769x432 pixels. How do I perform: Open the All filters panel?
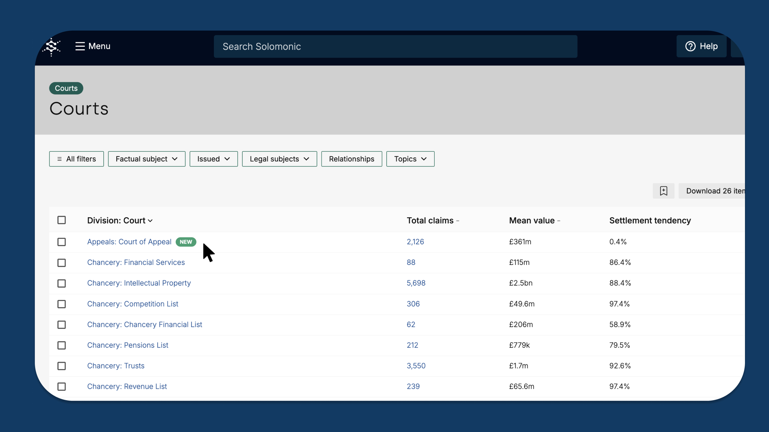[x=76, y=159]
